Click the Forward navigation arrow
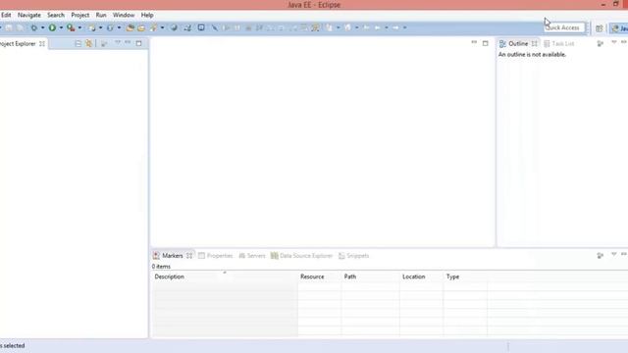Image resolution: width=628 pixels, height=353 pixels. point(395,27)
